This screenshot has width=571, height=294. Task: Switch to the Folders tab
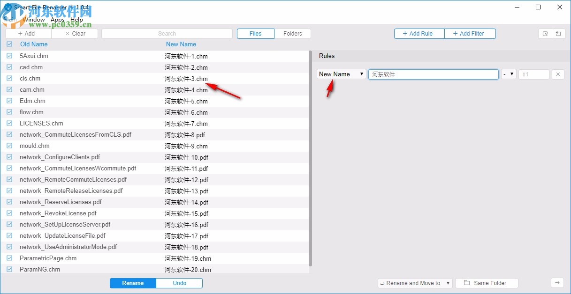point(293,33)
